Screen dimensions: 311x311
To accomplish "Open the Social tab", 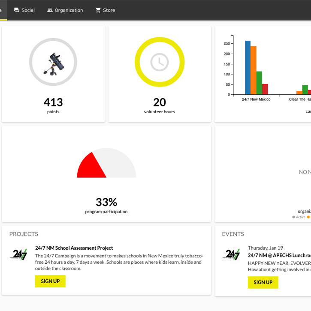I will pos(24,10).
